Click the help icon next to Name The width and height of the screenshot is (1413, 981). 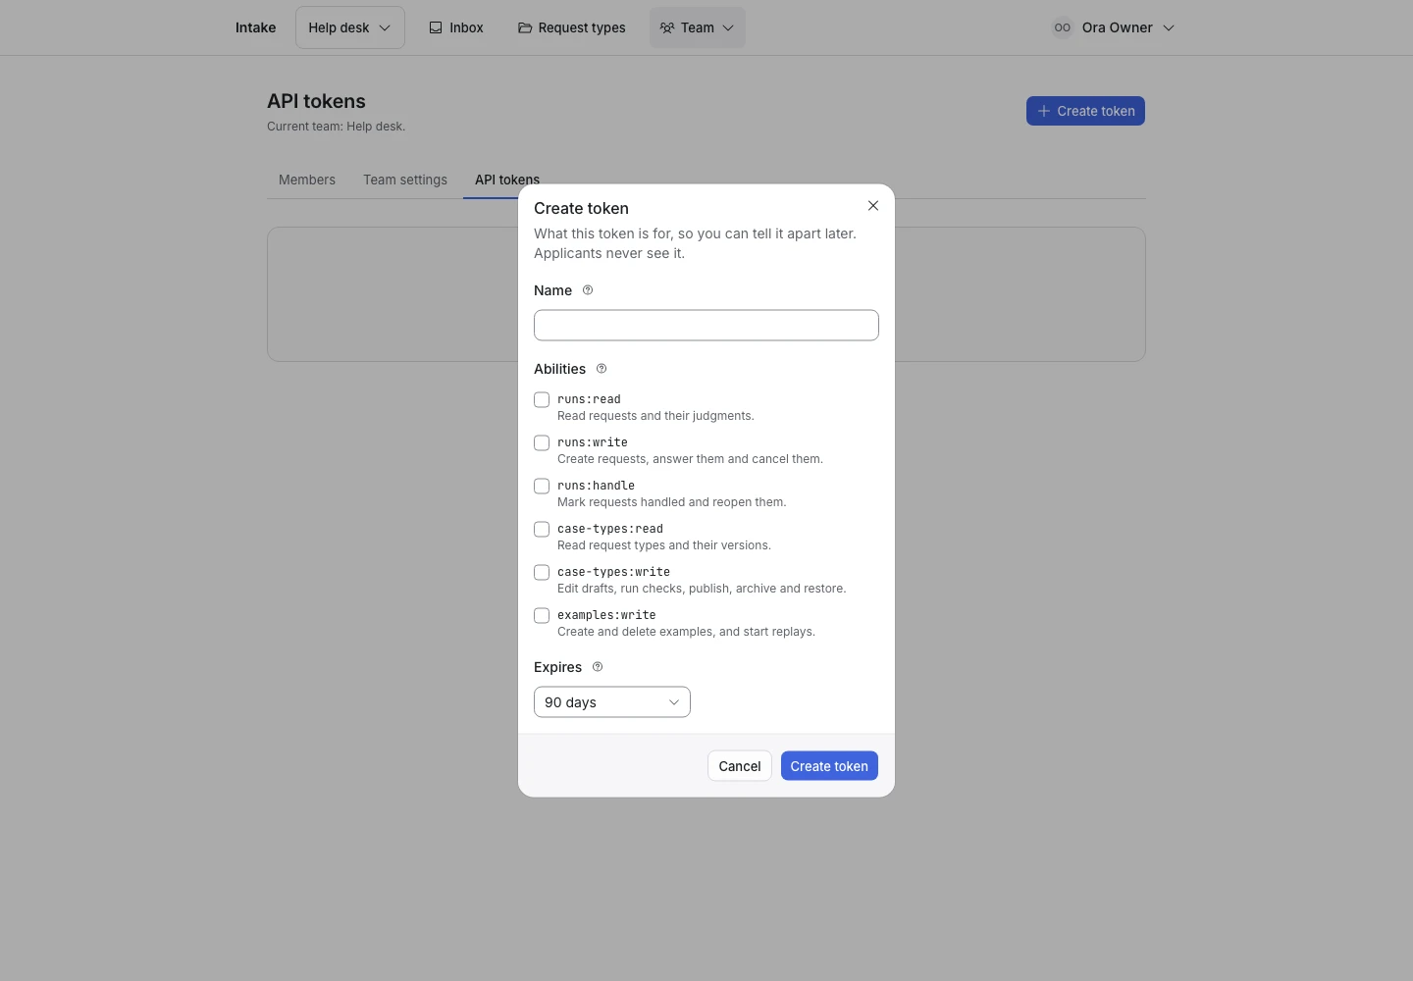(588, 290)
